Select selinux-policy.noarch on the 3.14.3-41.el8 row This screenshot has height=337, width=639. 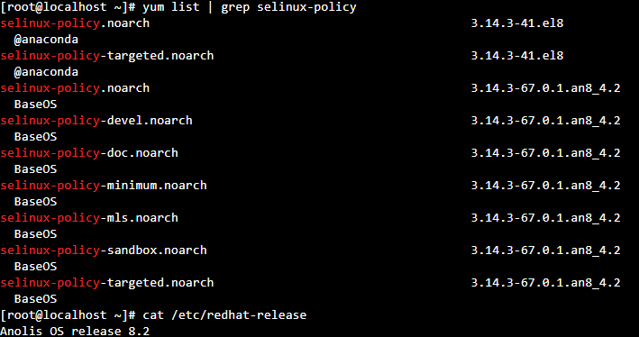pos(75,23)
